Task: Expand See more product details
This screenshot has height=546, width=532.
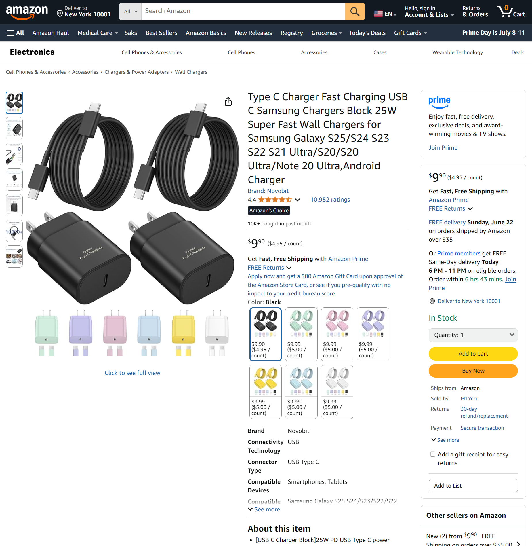Action: tap(264, 509)
